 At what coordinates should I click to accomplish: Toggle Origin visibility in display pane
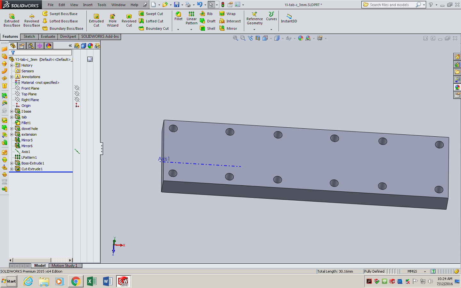pos(77,105)
